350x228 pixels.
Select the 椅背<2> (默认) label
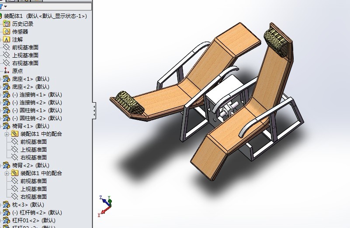31,165
